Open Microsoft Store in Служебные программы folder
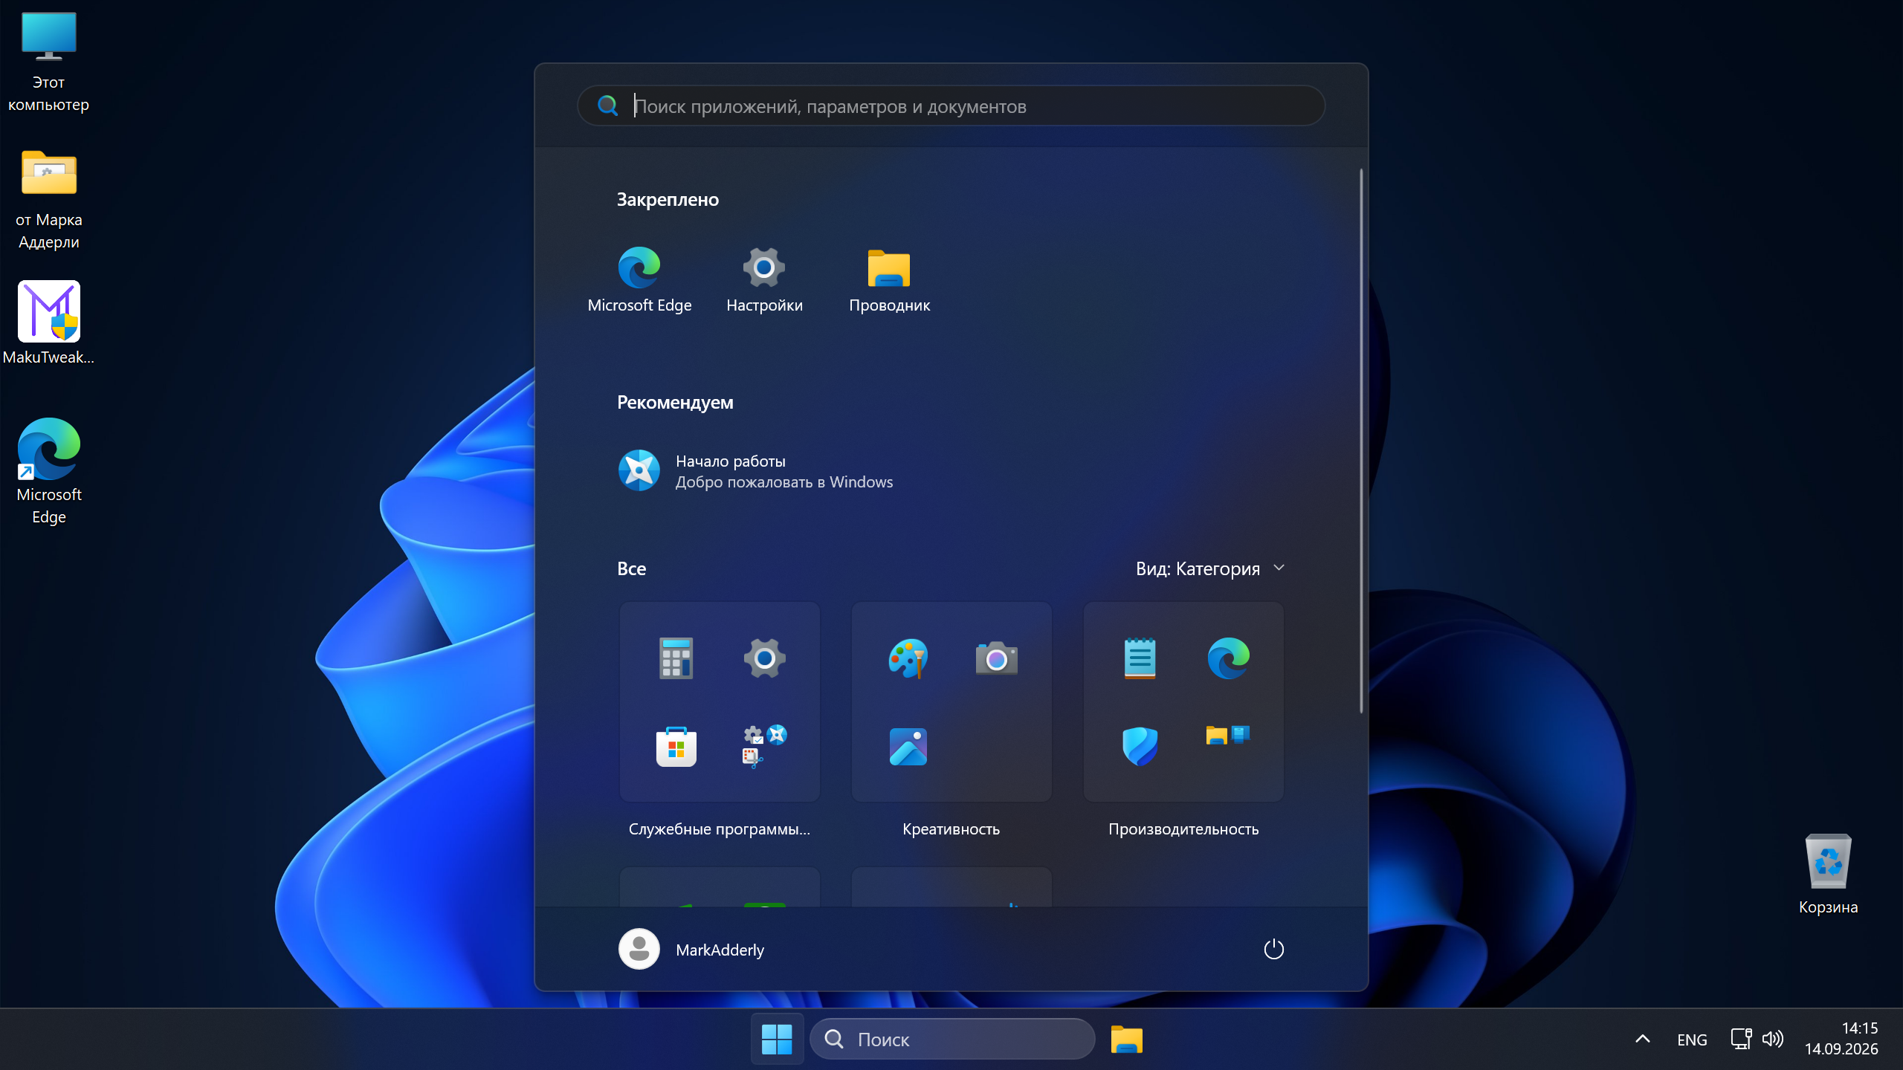This screenshot has width=1903, height=1070. point(676,747)
